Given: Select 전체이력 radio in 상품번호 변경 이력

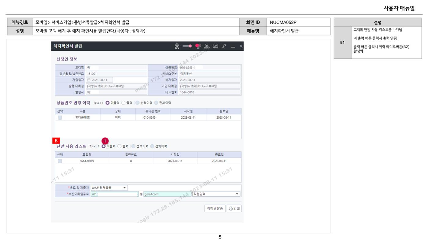Looking at the screenshot, I should click(x=157, y=102).
